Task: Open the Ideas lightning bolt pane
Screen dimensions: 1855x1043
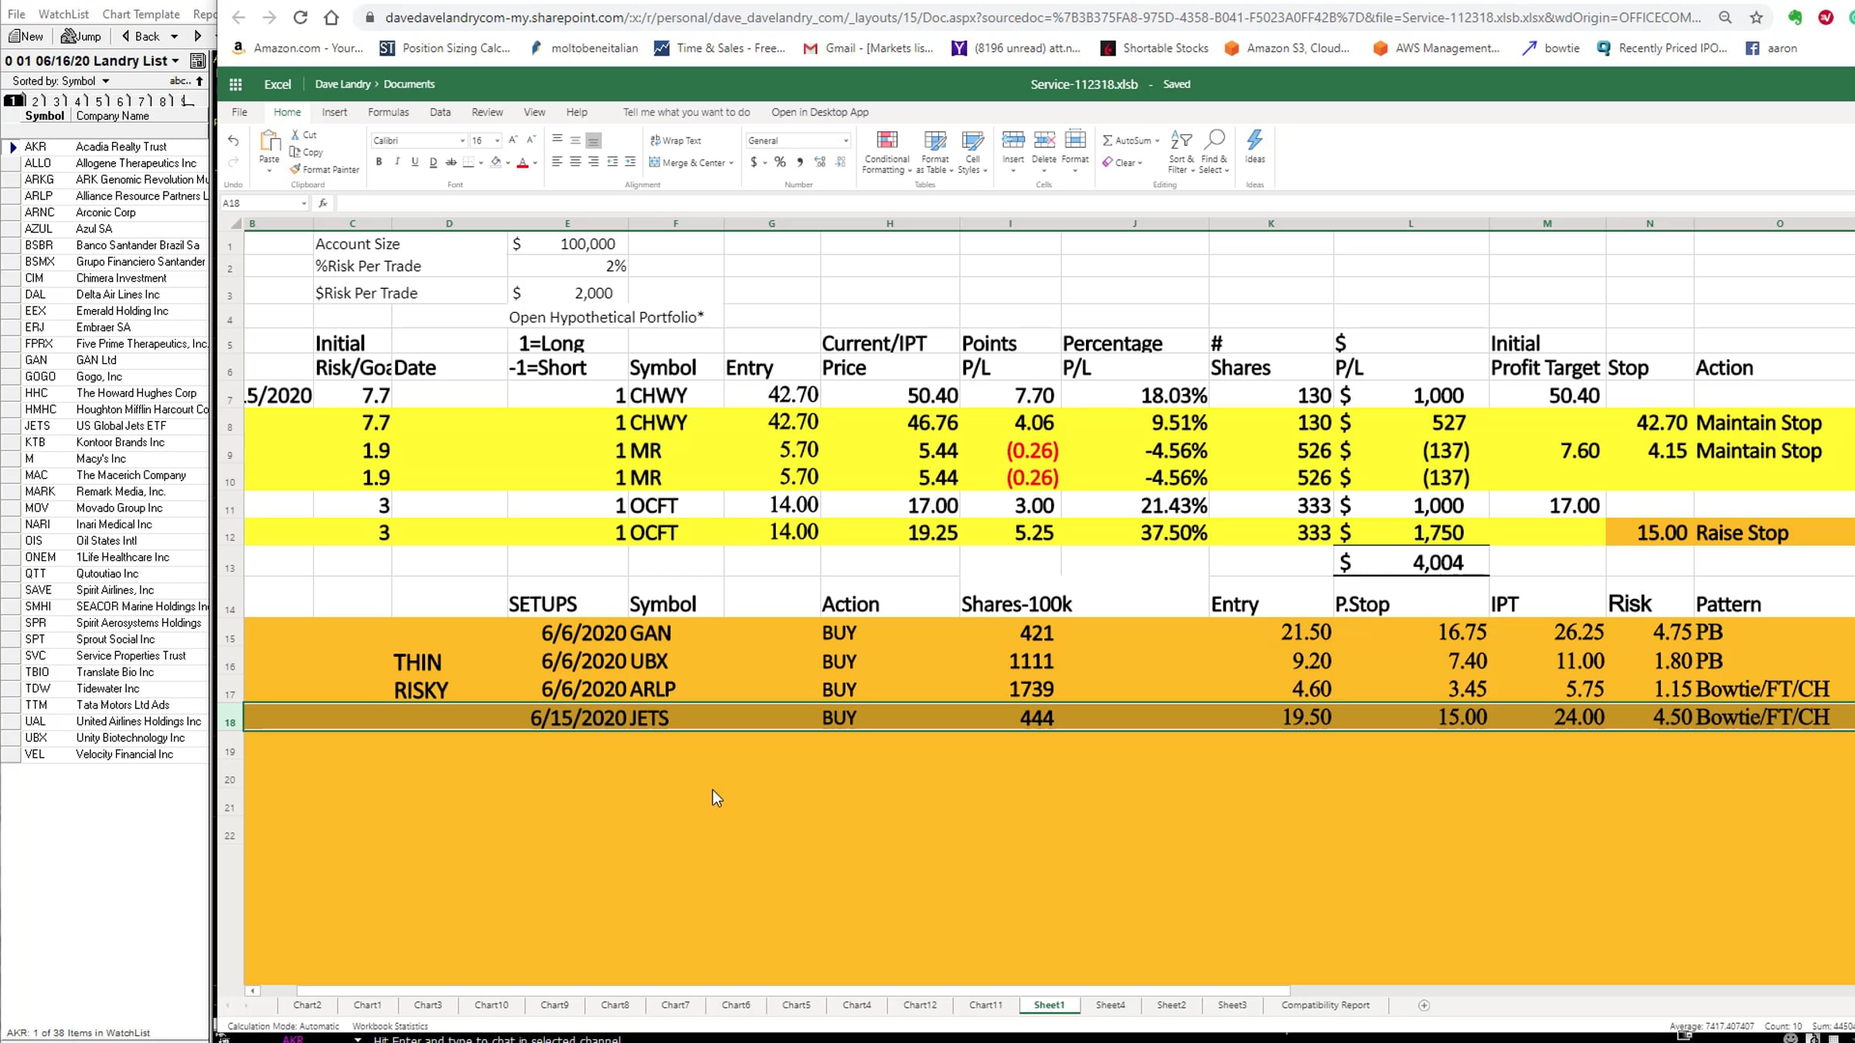Action: click(x=1255, y=147)
